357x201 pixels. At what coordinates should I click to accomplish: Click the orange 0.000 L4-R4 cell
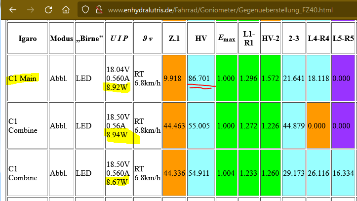pyautogui.click(x=318, y=125)
